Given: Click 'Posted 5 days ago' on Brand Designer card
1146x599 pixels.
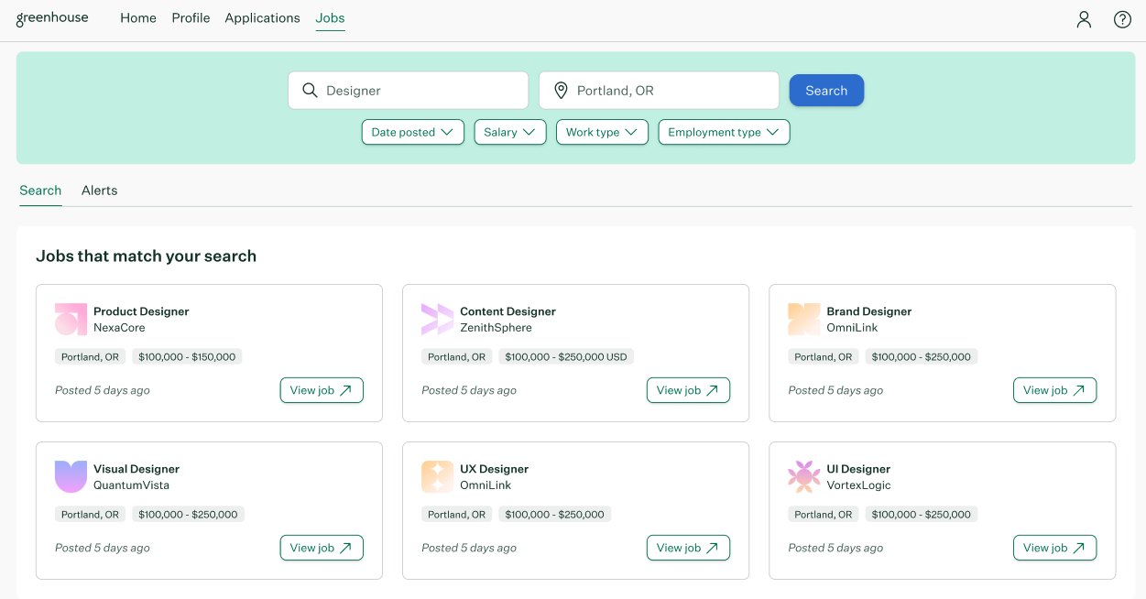Looking at the screenshot, I should 835,390.
